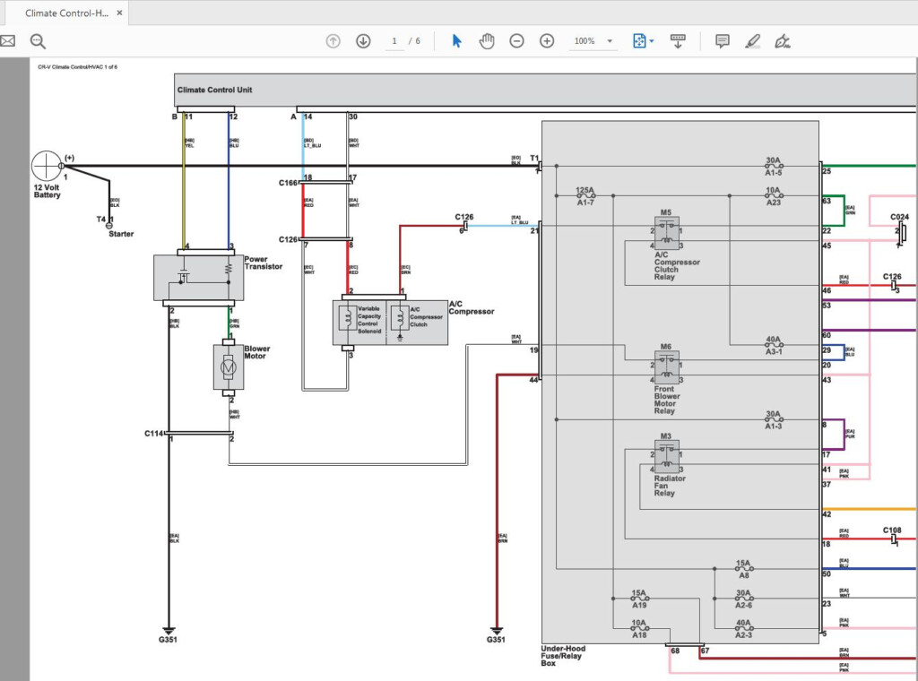Zoom out with the minus button

pos(516,41)
